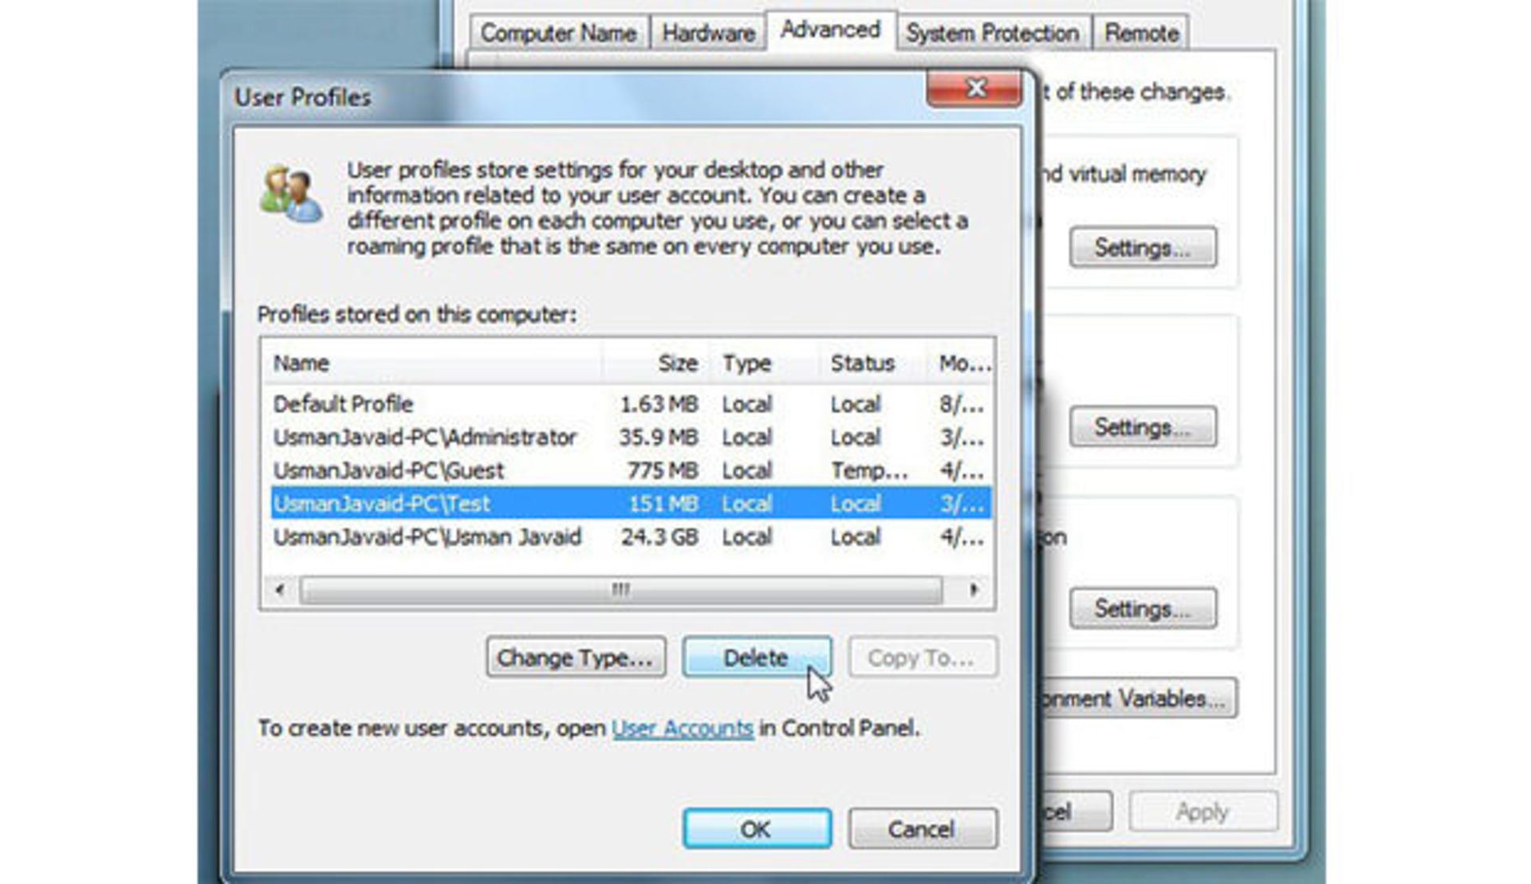The height and width of the screenshot is (884, 1531).
Task: Select the Default Profile row
Action: tap(343, 404)
